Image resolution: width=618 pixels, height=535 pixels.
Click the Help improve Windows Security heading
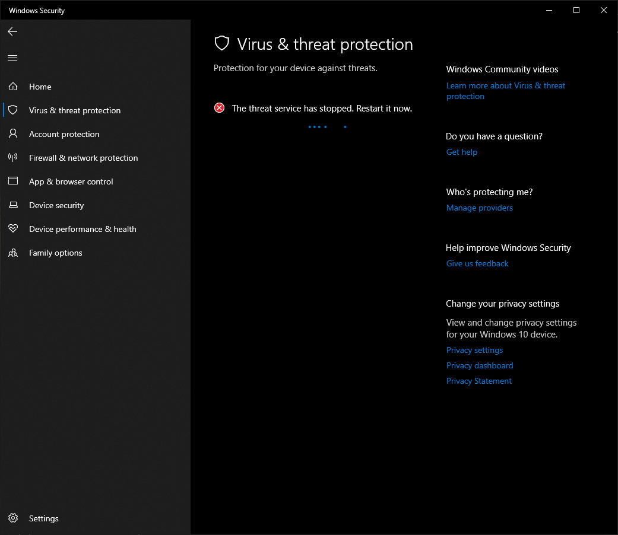[508, 247]
